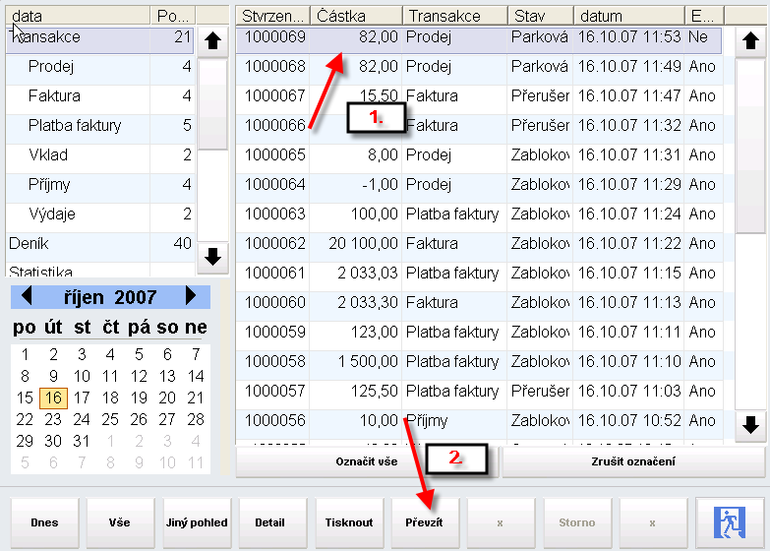Screen dimensions: 770x551
Task: Click the říjen 2007 month title
Action: [x=110, y=297]
